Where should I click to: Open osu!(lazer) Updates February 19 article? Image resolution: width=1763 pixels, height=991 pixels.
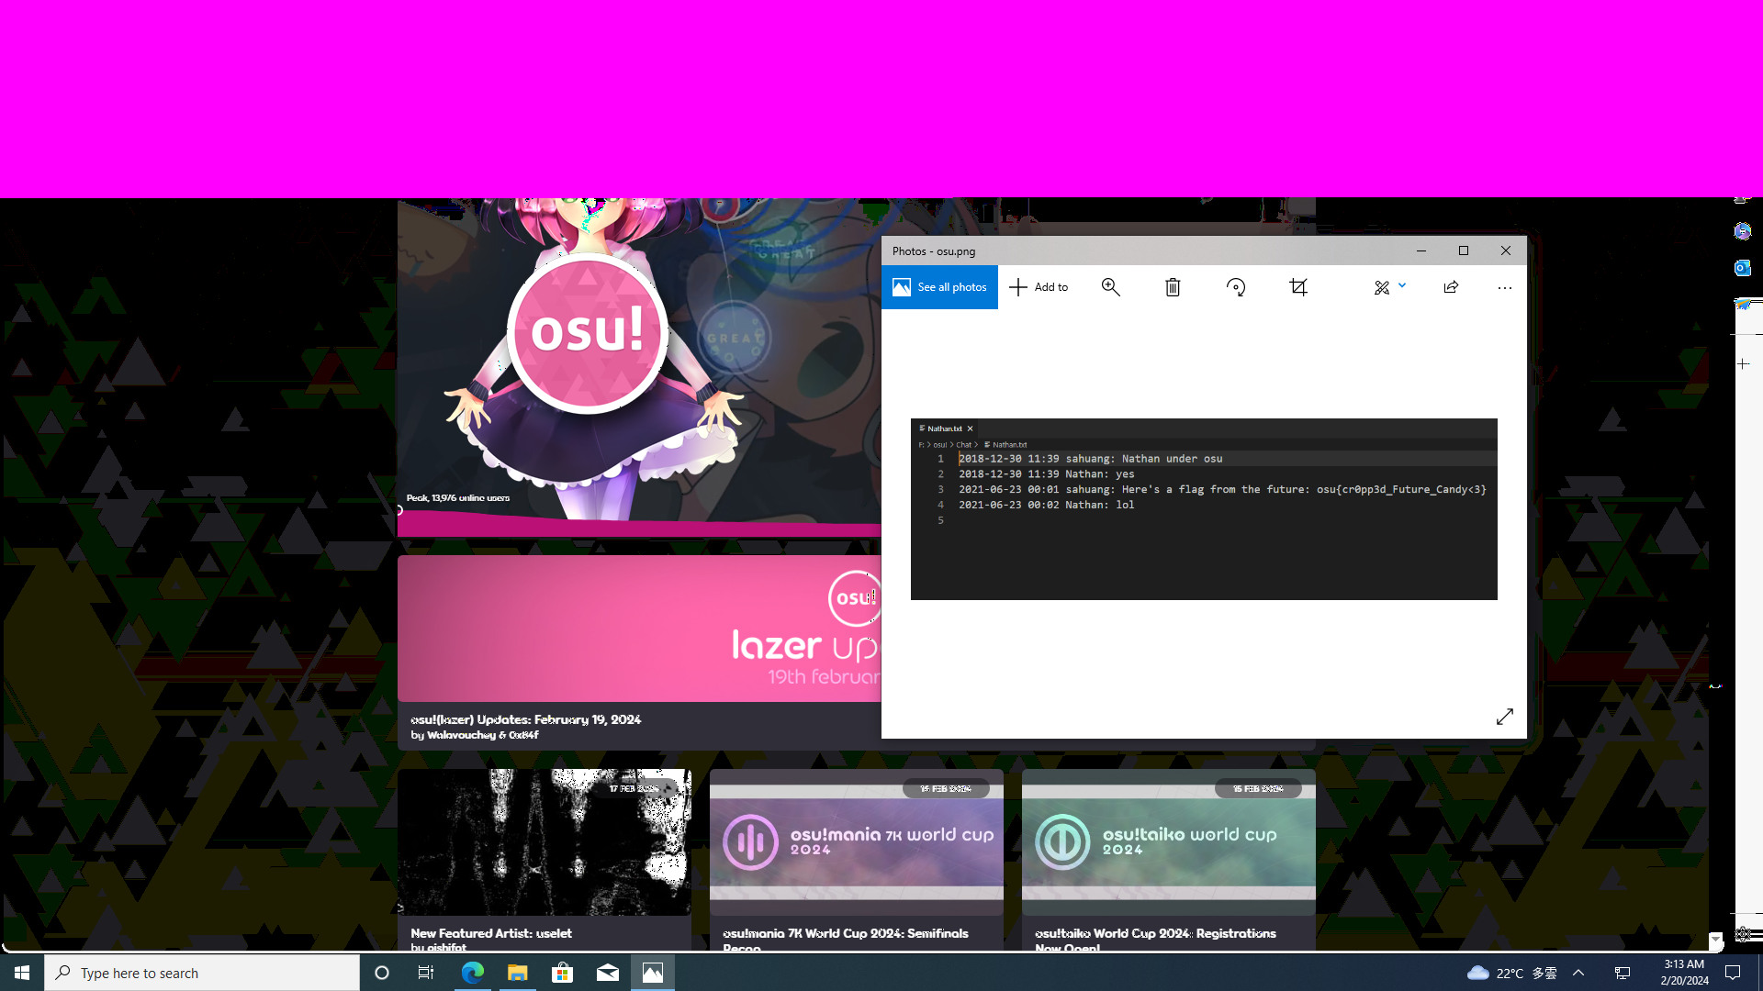point(525,719)
